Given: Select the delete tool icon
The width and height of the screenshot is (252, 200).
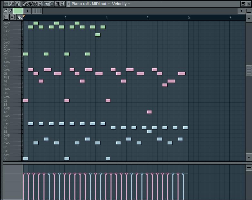Looking at the screenshot, I should [35, 4].
